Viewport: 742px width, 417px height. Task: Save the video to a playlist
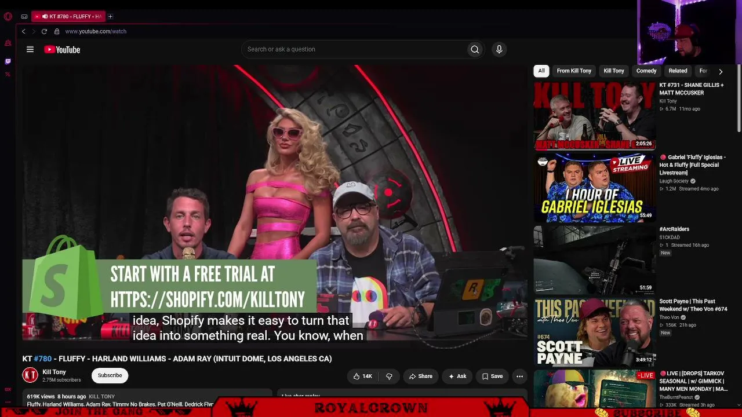492,376
